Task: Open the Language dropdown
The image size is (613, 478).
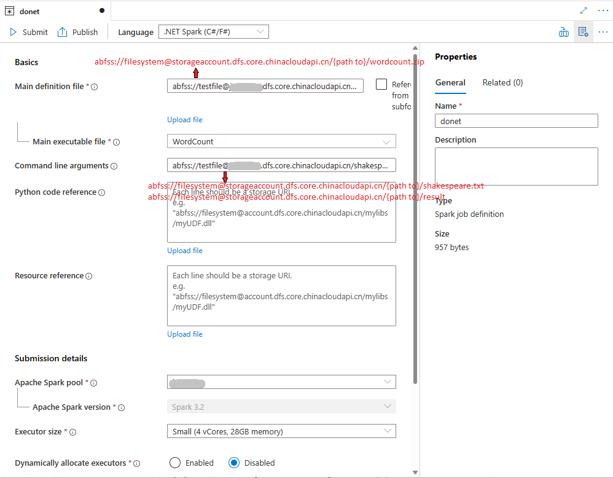Action: click(x=214, y=32)
